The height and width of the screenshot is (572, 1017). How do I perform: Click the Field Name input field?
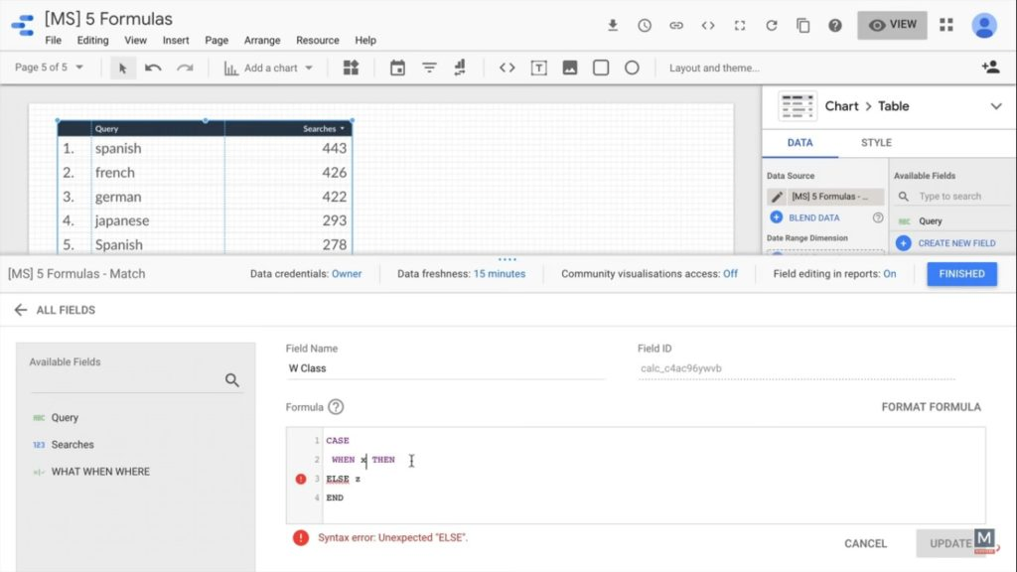point(445,368)
